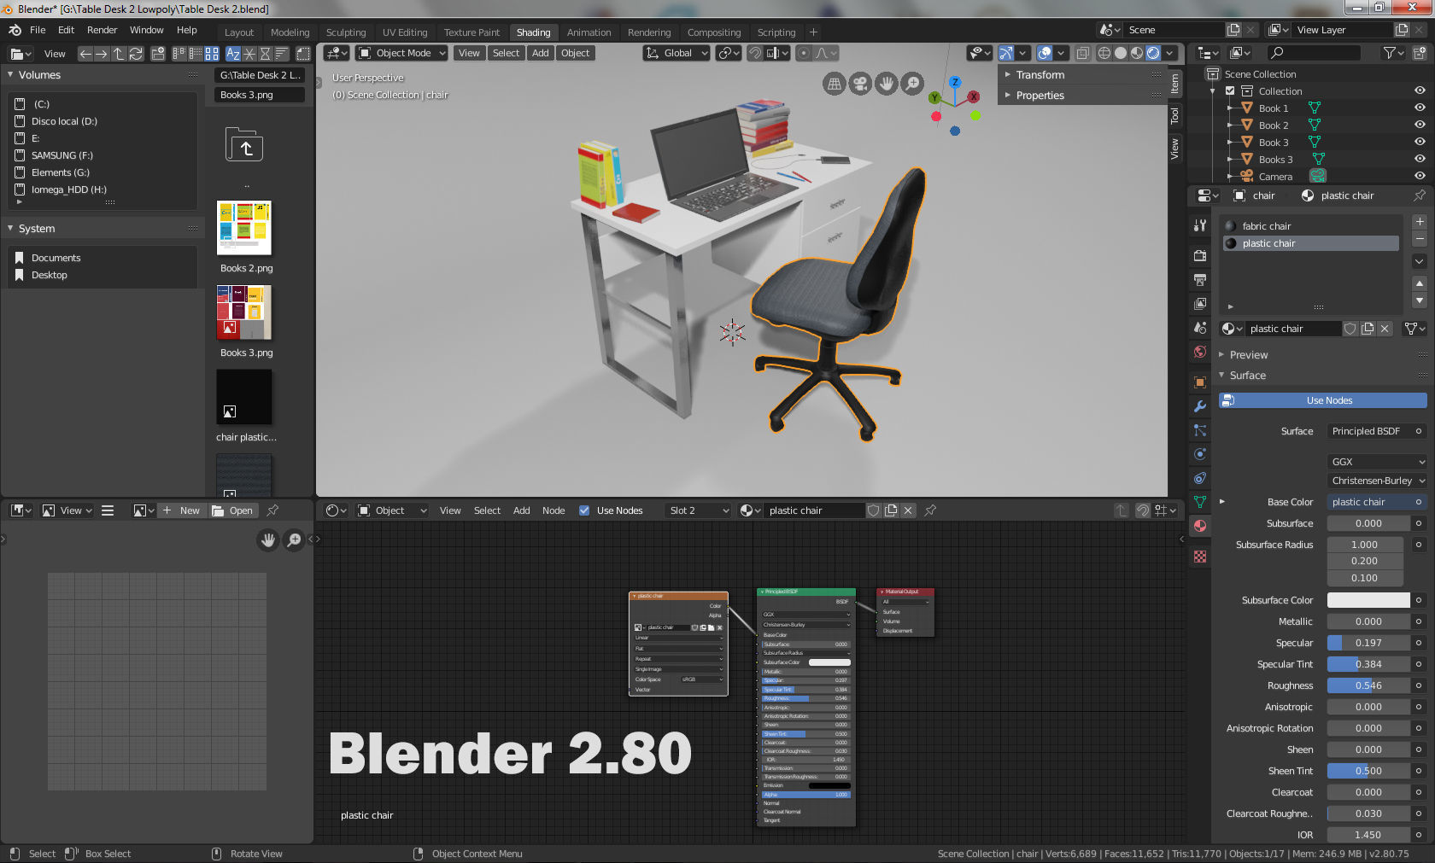The width and height of the screenshot is (1435, 863).
Task: Open node editor Add menu
Action: coord(521,510)
